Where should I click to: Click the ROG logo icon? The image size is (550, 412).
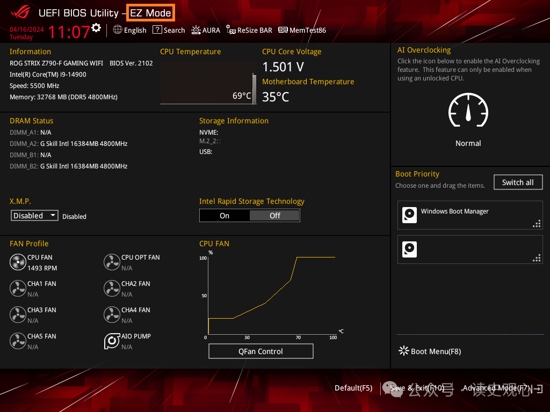(20, 12)
